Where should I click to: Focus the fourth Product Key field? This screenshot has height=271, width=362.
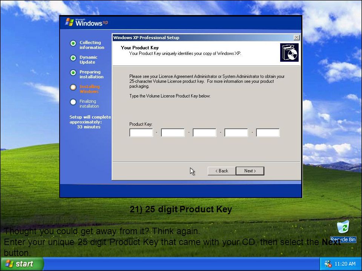[x=236, y=133]
